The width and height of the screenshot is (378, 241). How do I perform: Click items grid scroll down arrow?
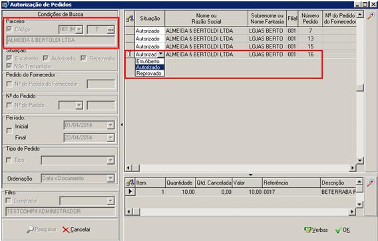pyautogui.click(x=359, y=204)
